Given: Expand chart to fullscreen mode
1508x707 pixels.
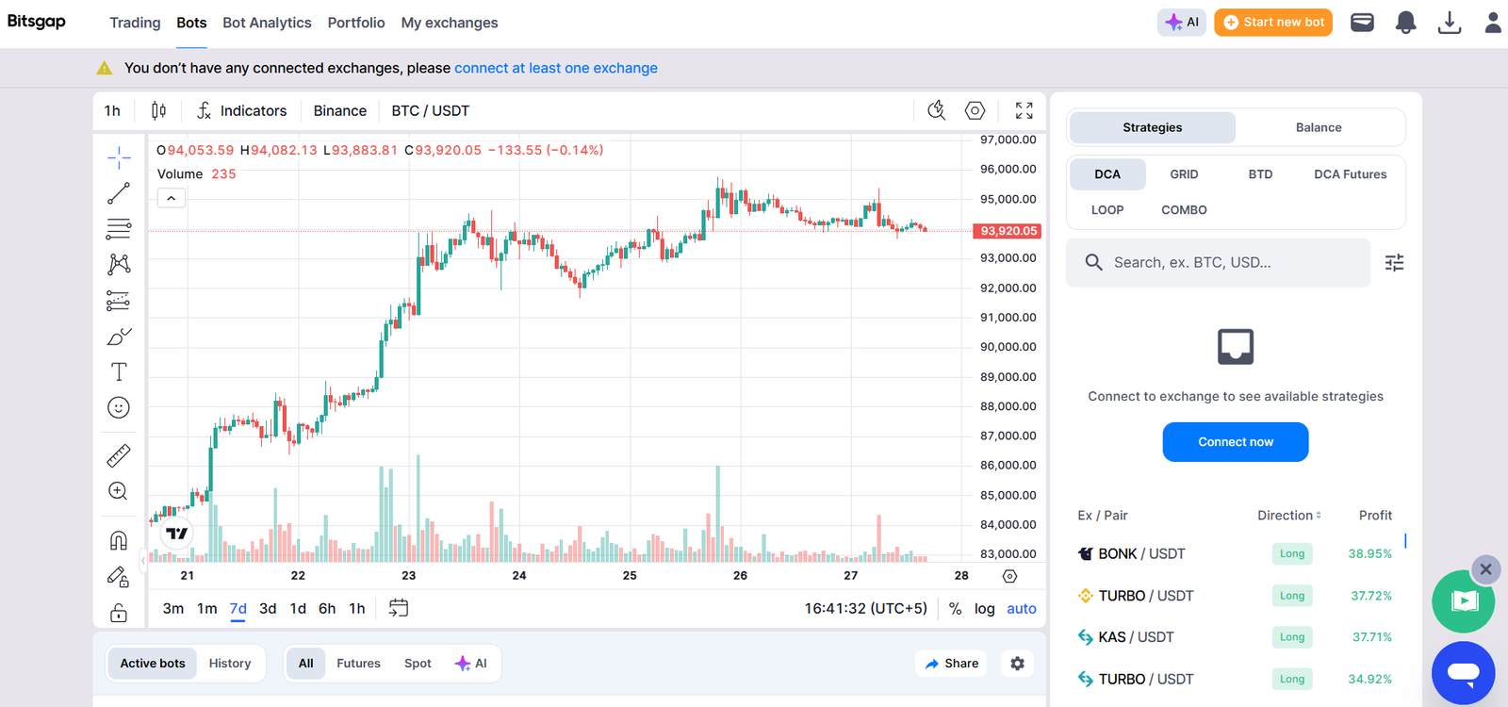Looking at the screenshot, I should tap(1025, 110).
